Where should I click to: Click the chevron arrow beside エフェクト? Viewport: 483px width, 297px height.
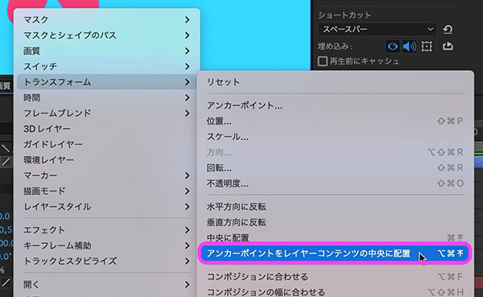click(x=187, y=230)
